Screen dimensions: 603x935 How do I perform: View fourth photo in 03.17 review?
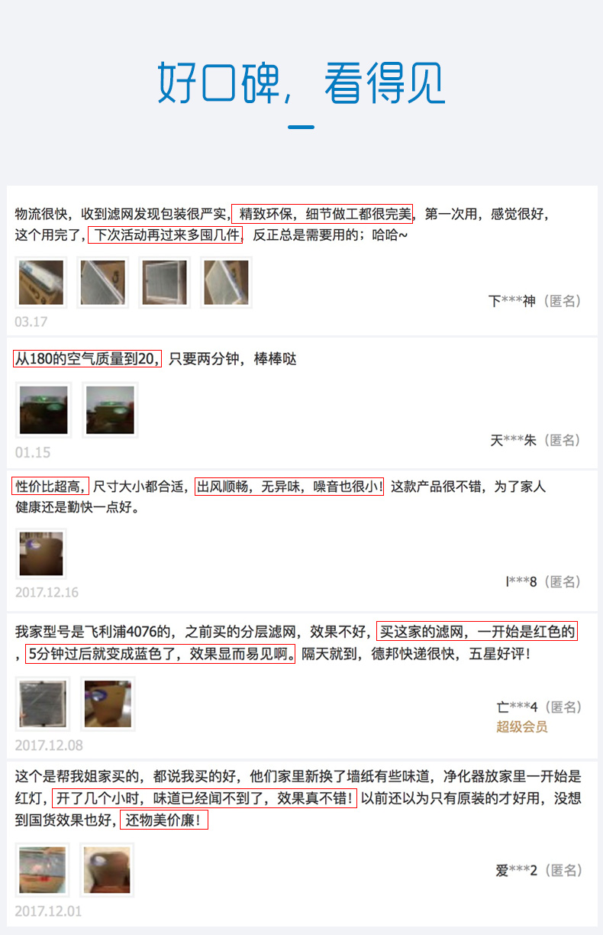[x=226, y=283]
